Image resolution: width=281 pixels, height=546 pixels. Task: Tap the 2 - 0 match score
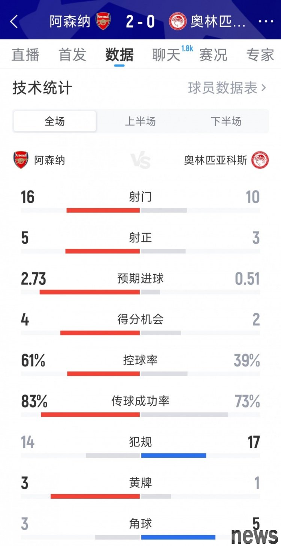click(x=140, y=21)
